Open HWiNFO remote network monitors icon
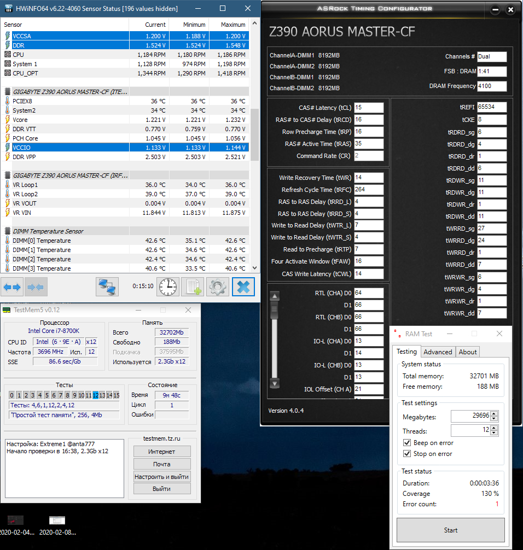The image size is (523, 550). 107,287
